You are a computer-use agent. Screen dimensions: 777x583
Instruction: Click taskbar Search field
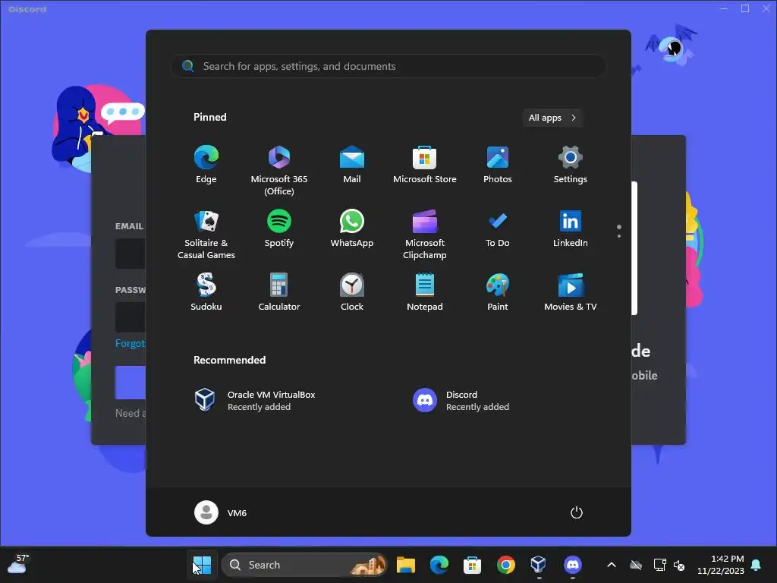click(x=304, y=565)
